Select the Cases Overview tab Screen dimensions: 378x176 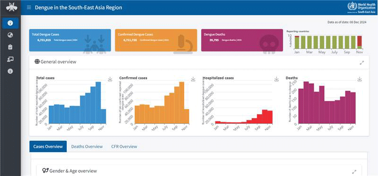coord(48,146)
